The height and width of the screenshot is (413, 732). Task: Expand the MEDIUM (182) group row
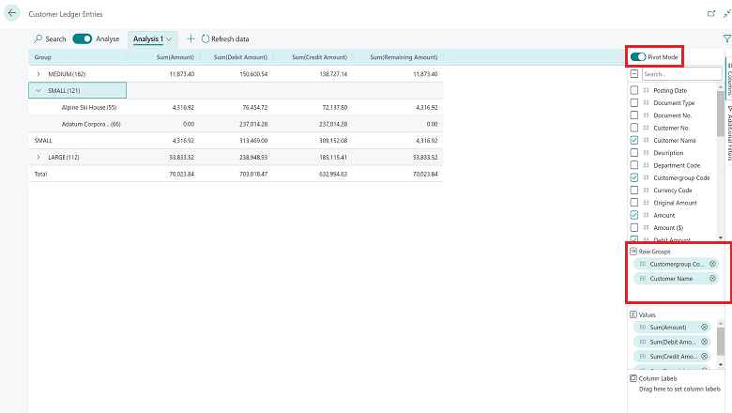(38, 74)
